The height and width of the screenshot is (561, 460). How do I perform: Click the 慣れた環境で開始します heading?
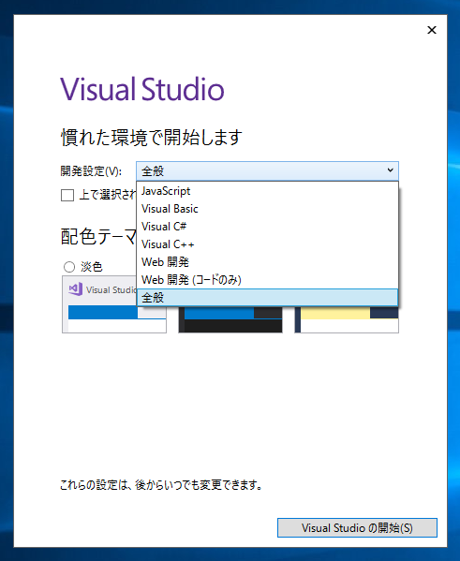(x=152, y=138)
